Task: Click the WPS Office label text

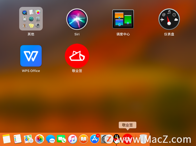Action: click(x=31, y=71)
